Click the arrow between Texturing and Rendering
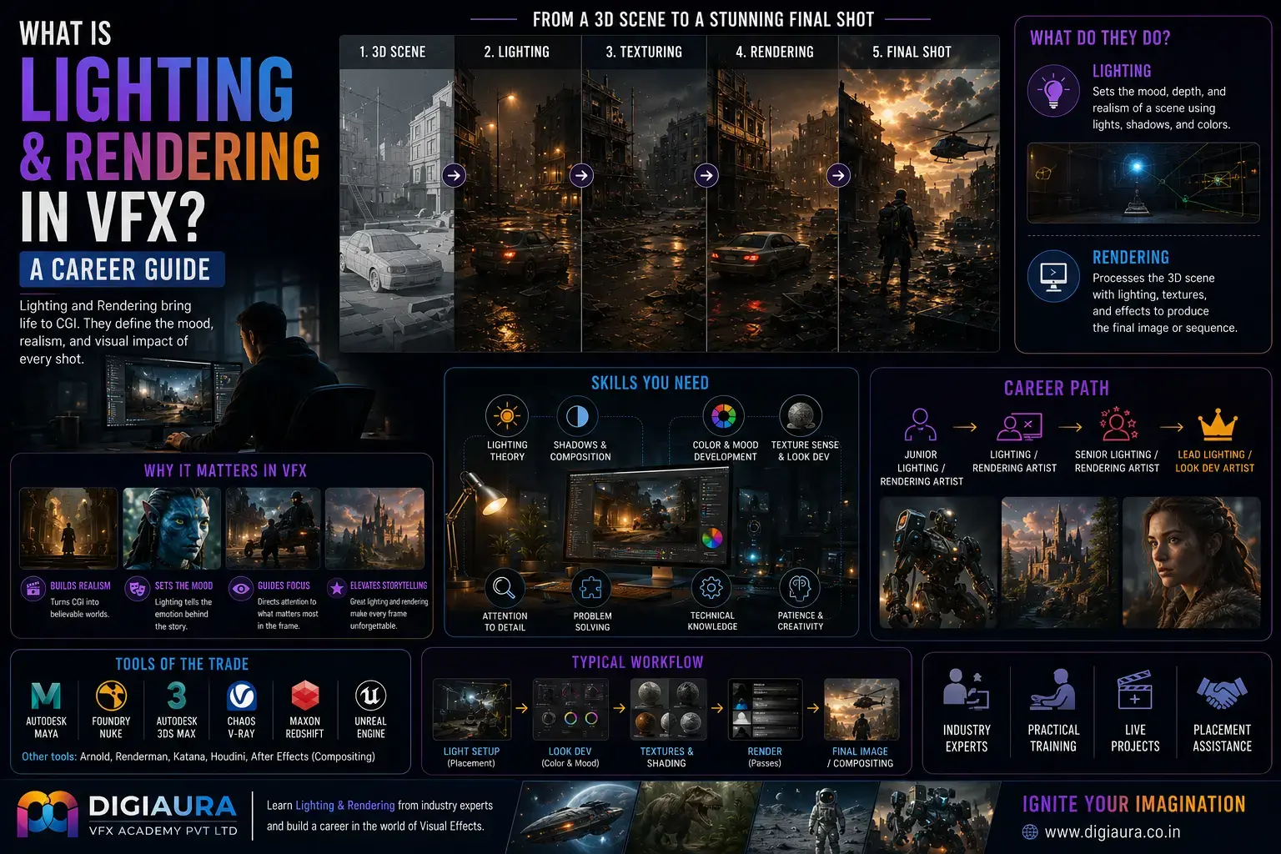 (x=706, y=175)
